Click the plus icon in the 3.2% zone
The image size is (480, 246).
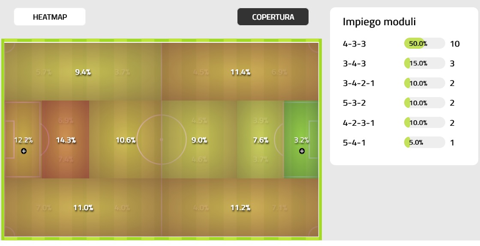click(x=302, y=151)
